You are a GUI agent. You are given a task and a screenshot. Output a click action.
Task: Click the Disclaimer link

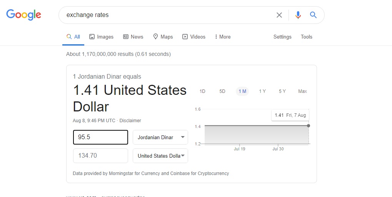[130, 121]
